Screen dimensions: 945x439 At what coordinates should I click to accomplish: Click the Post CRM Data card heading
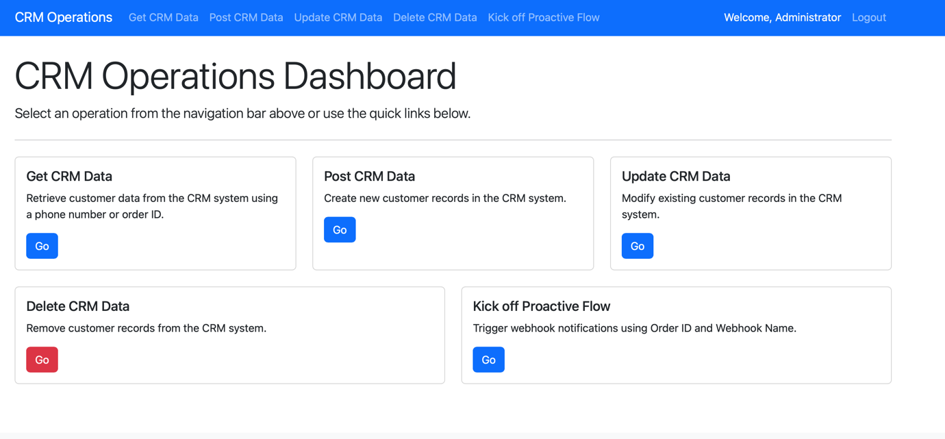pos(369,176)
